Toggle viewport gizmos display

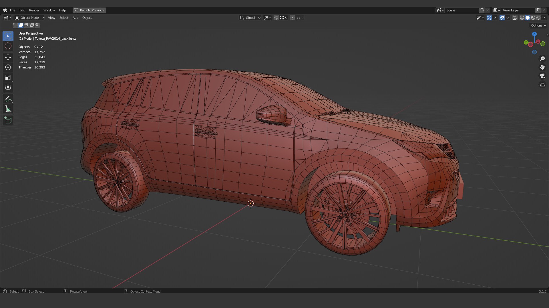(489, 18)
